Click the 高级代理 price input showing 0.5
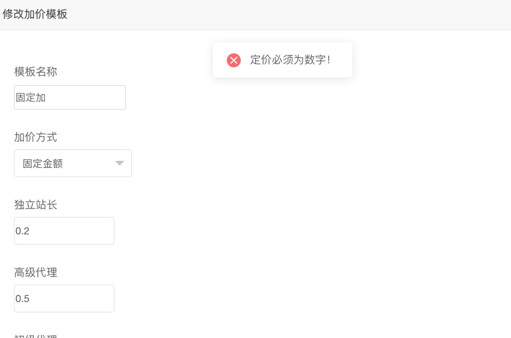This screenshot has width=511, height=338. coord(64,298)
